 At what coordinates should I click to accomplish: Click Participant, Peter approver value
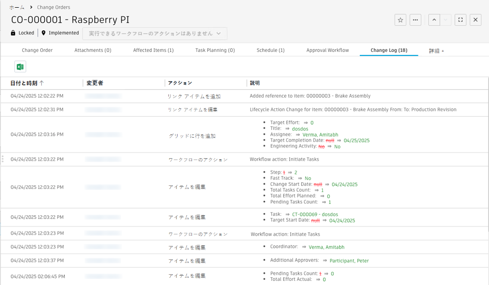[x=349, y=261]
